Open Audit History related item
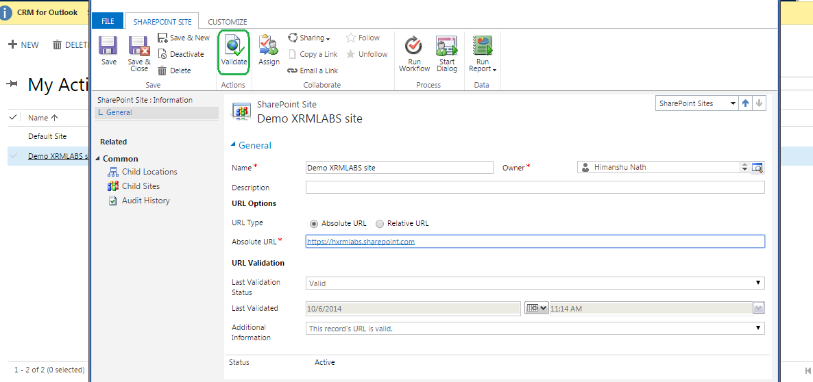 138,201
